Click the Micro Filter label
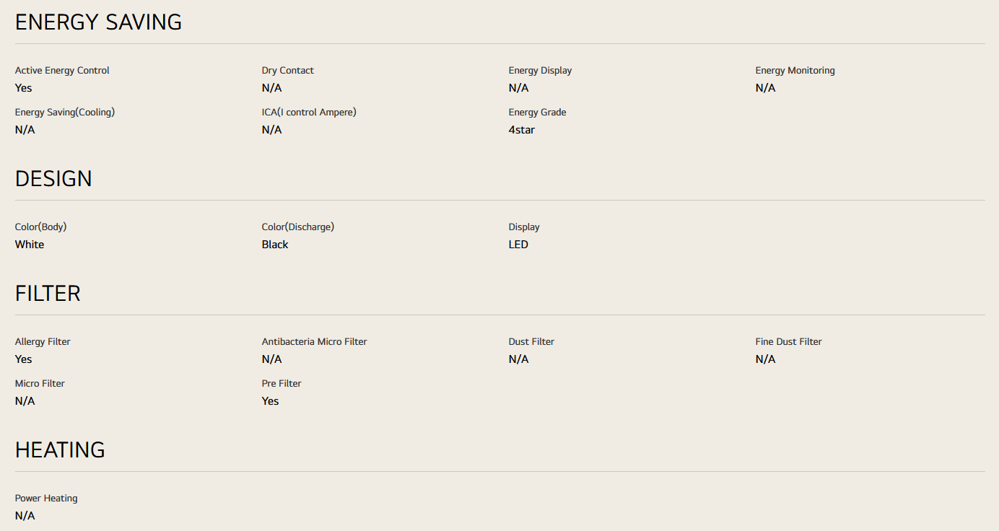 click(40, 384)
